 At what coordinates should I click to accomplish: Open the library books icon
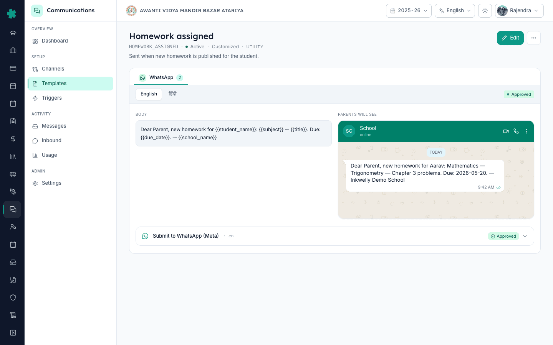pos(13,156)
